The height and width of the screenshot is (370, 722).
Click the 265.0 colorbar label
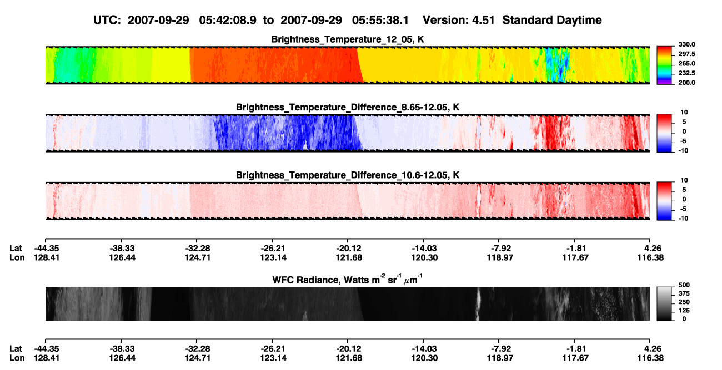pos(686,64)
